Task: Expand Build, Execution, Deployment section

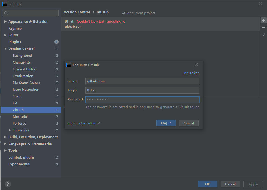Action: click(x=5, y=137)
